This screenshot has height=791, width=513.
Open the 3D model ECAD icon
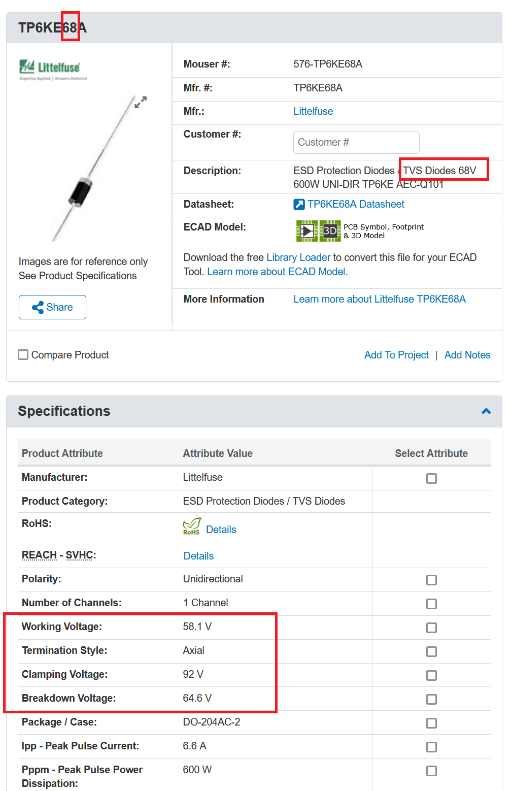tap(330, 231)
